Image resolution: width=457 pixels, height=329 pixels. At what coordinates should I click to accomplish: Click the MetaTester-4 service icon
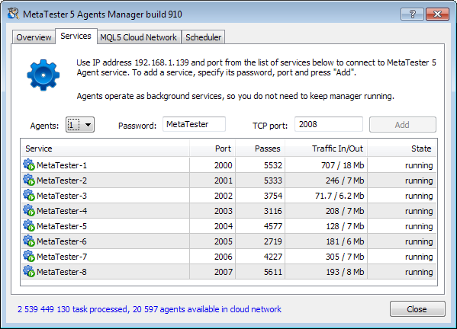click(x=29, y=210)
